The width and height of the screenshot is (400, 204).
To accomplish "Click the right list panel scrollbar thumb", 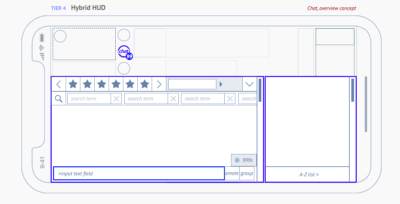I will click(353, 90).
